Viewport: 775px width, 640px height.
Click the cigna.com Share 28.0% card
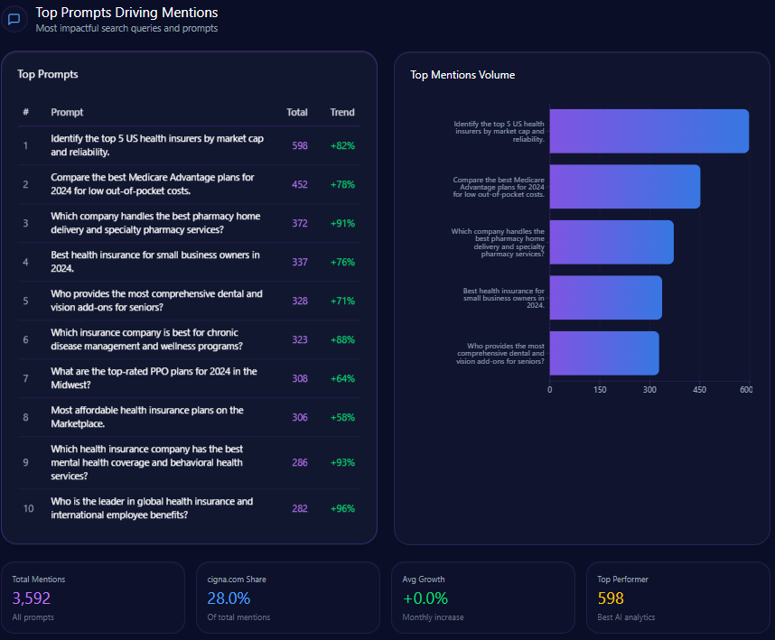click(288, 598)
